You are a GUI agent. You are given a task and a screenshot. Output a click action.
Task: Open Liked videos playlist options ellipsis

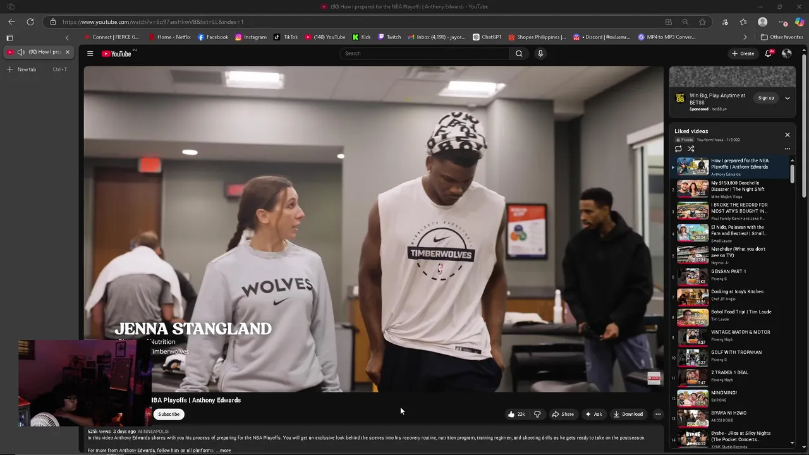tap(788, 149)
